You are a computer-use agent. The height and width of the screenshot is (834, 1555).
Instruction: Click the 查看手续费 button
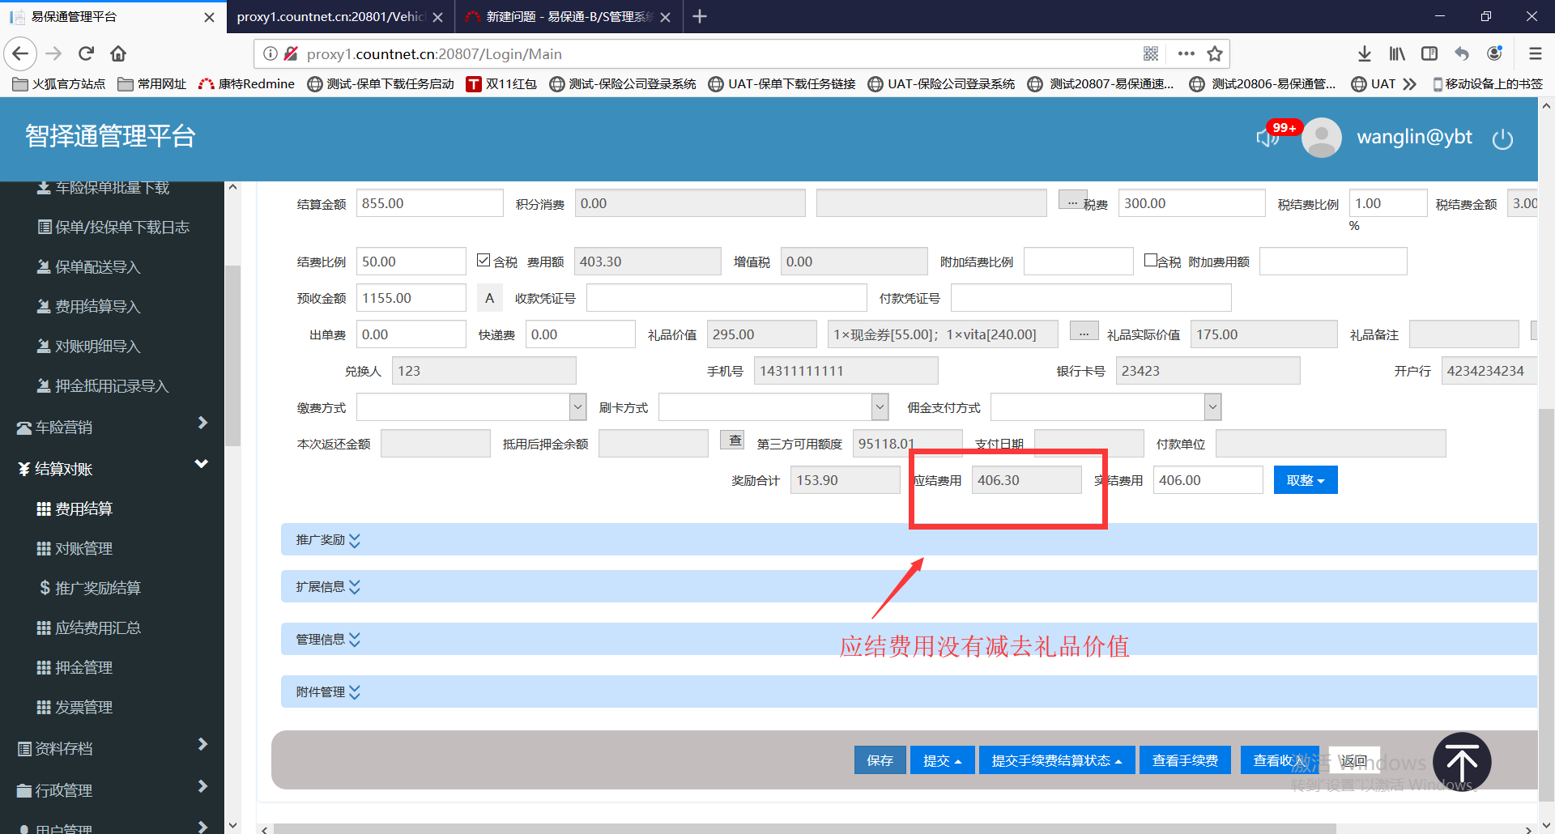point(1184,760)
